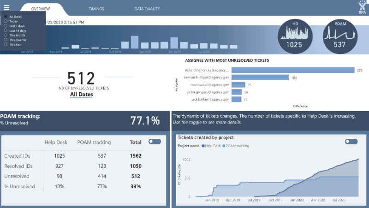Image resolution: width=369 pixels, height=208 pixels.
Task: Select the Overview tab
Action: tap(41, 9)
